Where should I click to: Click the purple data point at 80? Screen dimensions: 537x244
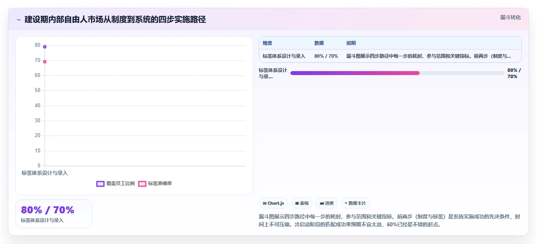pos(45,47)
